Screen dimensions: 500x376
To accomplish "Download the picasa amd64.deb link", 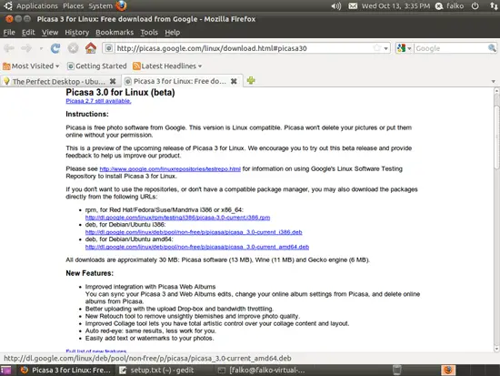I will tap(197, 247).
